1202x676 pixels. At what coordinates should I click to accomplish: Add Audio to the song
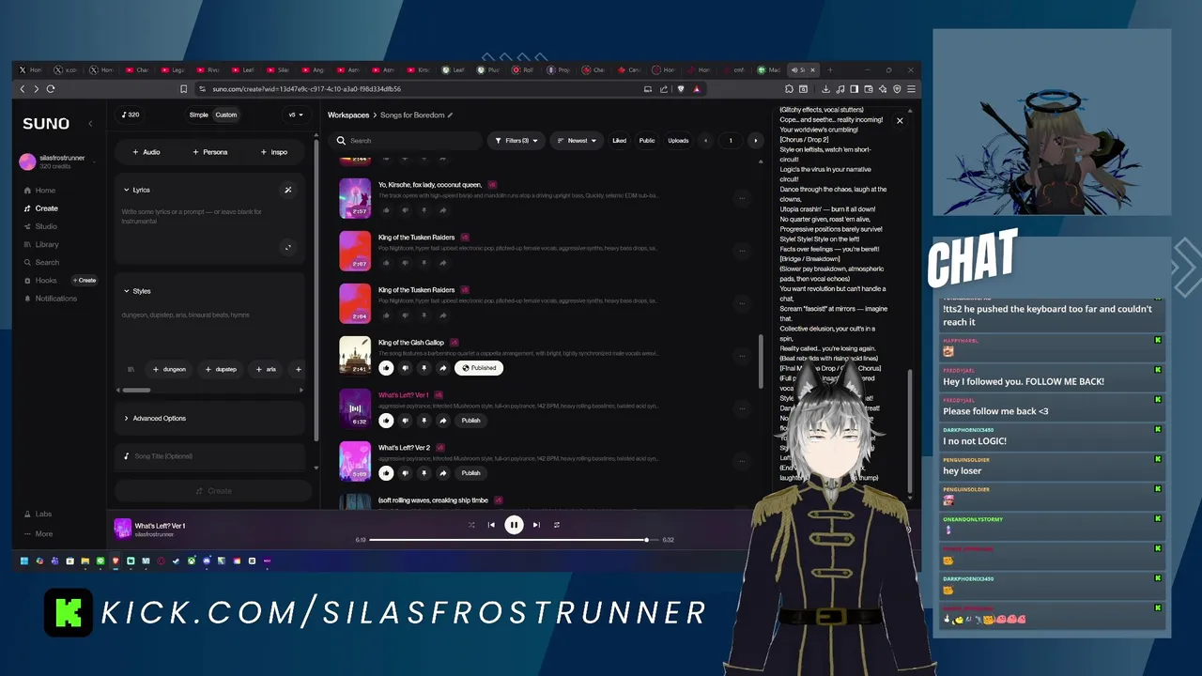coord(146,152)
